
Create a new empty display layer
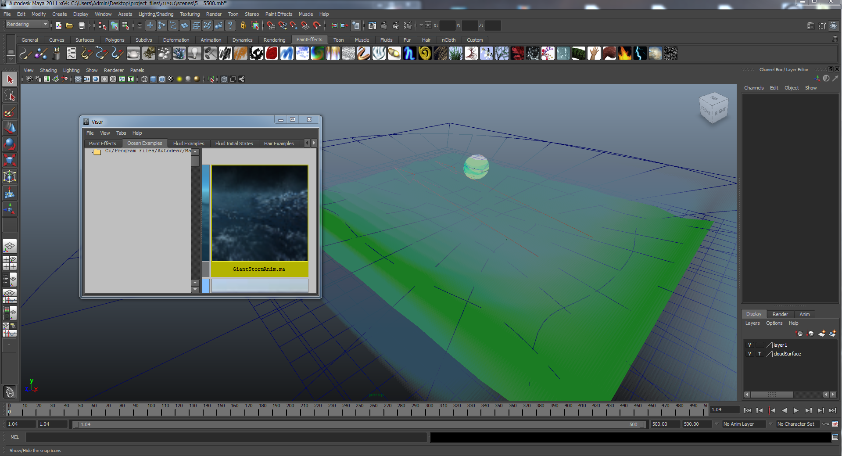tap(822, 334)
